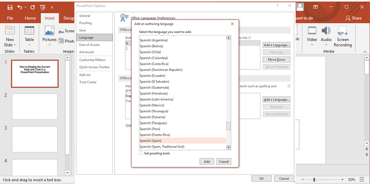Click the info icon beside spelling and grammar text
370x185 pixels.
coord(289,86)
